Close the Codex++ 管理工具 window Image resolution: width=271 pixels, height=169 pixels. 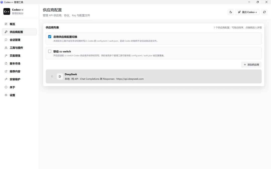[266, 2]
